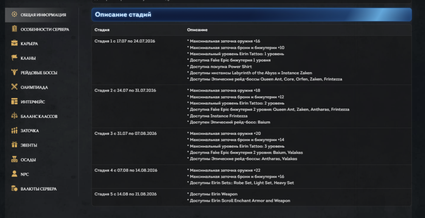Click the Особенности сервера icon
The width and height of the screenshot is (425, 218).
click(14, 29)
